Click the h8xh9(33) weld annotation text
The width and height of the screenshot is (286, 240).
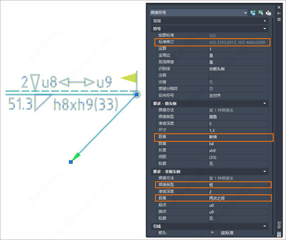[86, 104]
